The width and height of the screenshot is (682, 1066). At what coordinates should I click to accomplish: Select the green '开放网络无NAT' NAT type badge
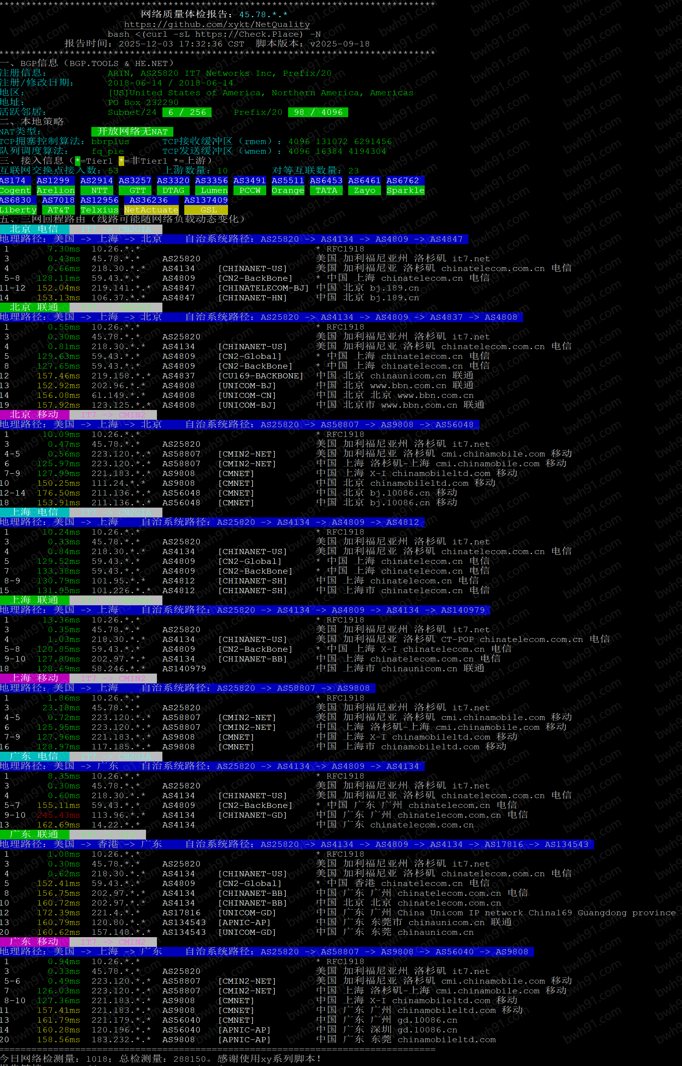(132, 132)
